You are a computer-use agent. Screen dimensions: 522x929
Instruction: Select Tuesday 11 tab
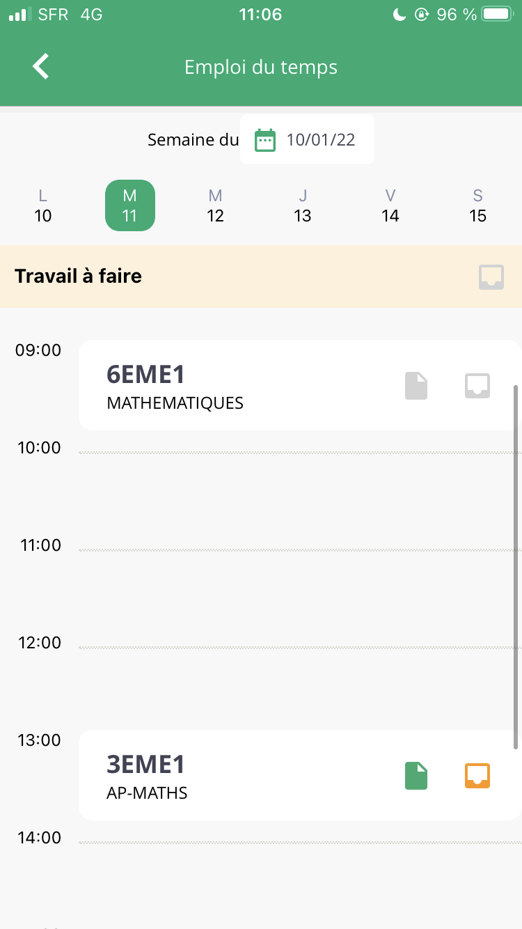pyautogui.click(x=129, y=205)
